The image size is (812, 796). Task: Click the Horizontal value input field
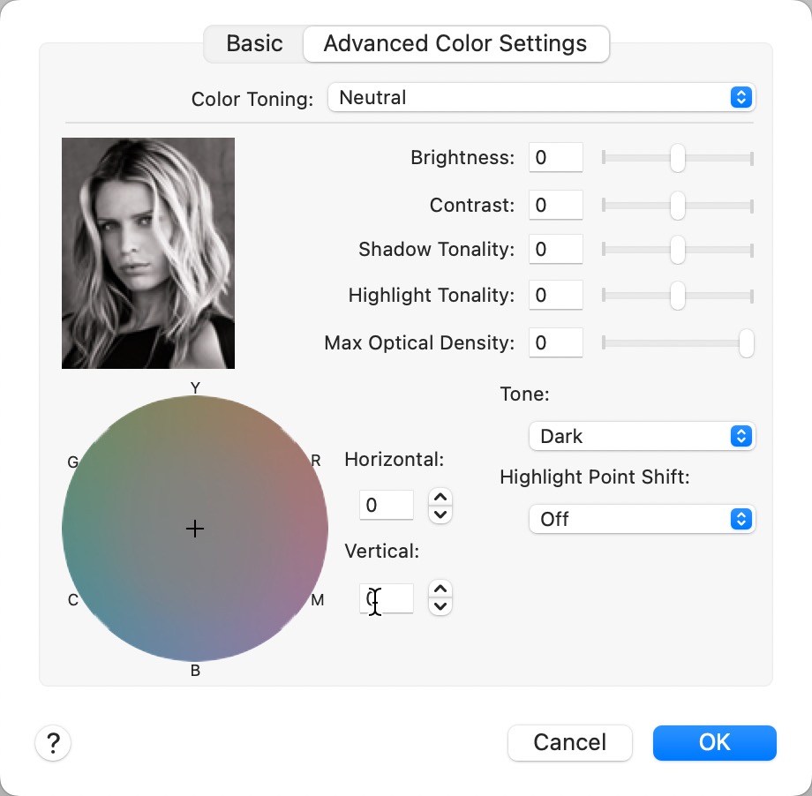(x=387, y=506)
